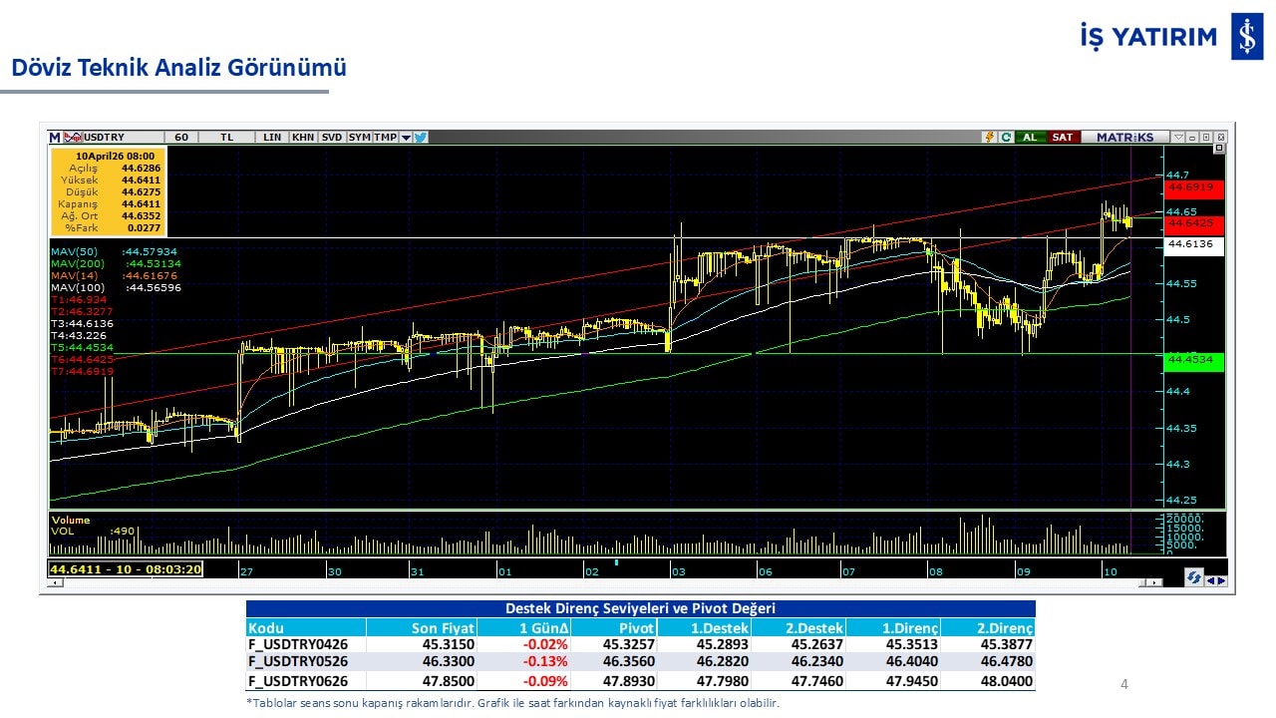The height and width of the screenshot is (718, 1276).
Task: Open the TMP toolbar item
Action: 385,138
